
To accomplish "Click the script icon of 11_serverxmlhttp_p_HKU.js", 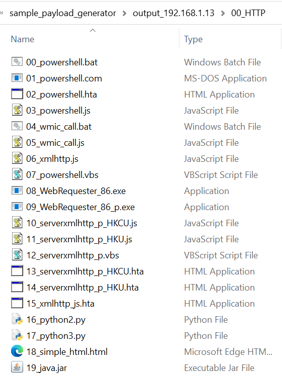I will 17,239.
